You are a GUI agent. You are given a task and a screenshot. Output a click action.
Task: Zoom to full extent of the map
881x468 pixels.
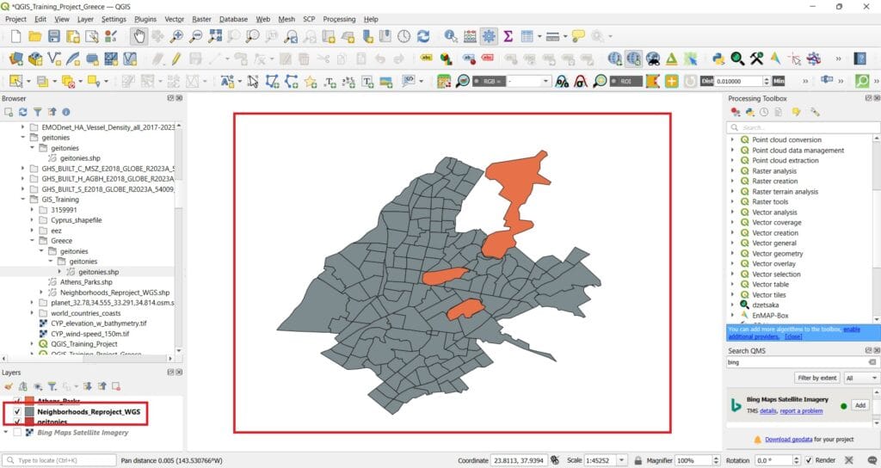[x=214, y=36]
